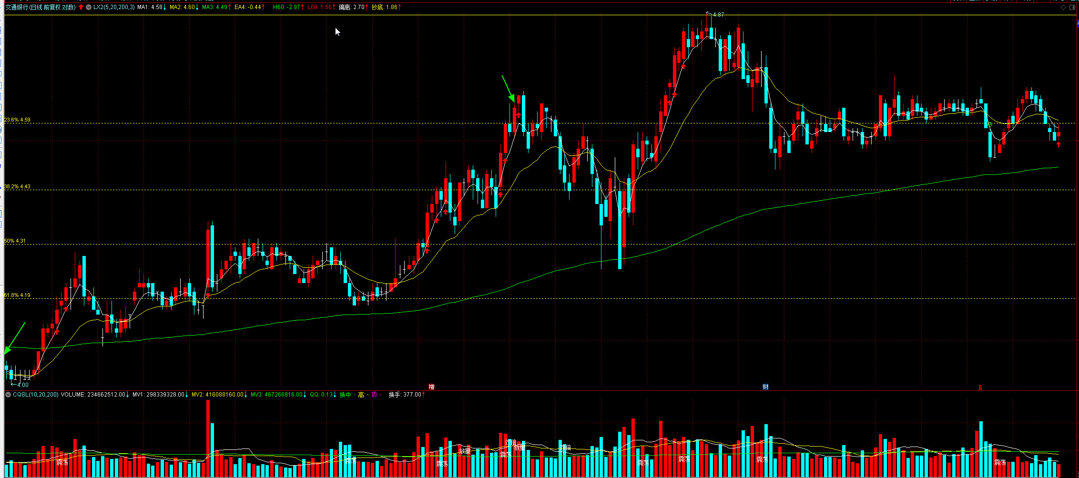The height and width of the screenshot is (478, 1079).
Task: Select the MV2: 416088160.00 reading
Action: point(217,395)
